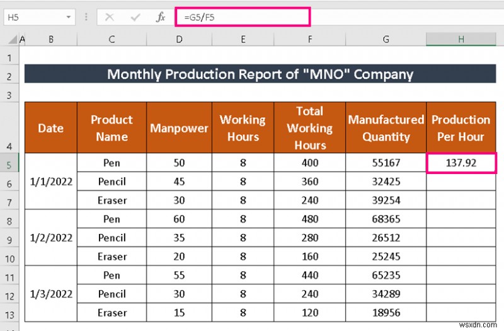This screenshot has width=504, height=331.
Task: Select quantity cell 39254
Action: (x=386, y=200)
